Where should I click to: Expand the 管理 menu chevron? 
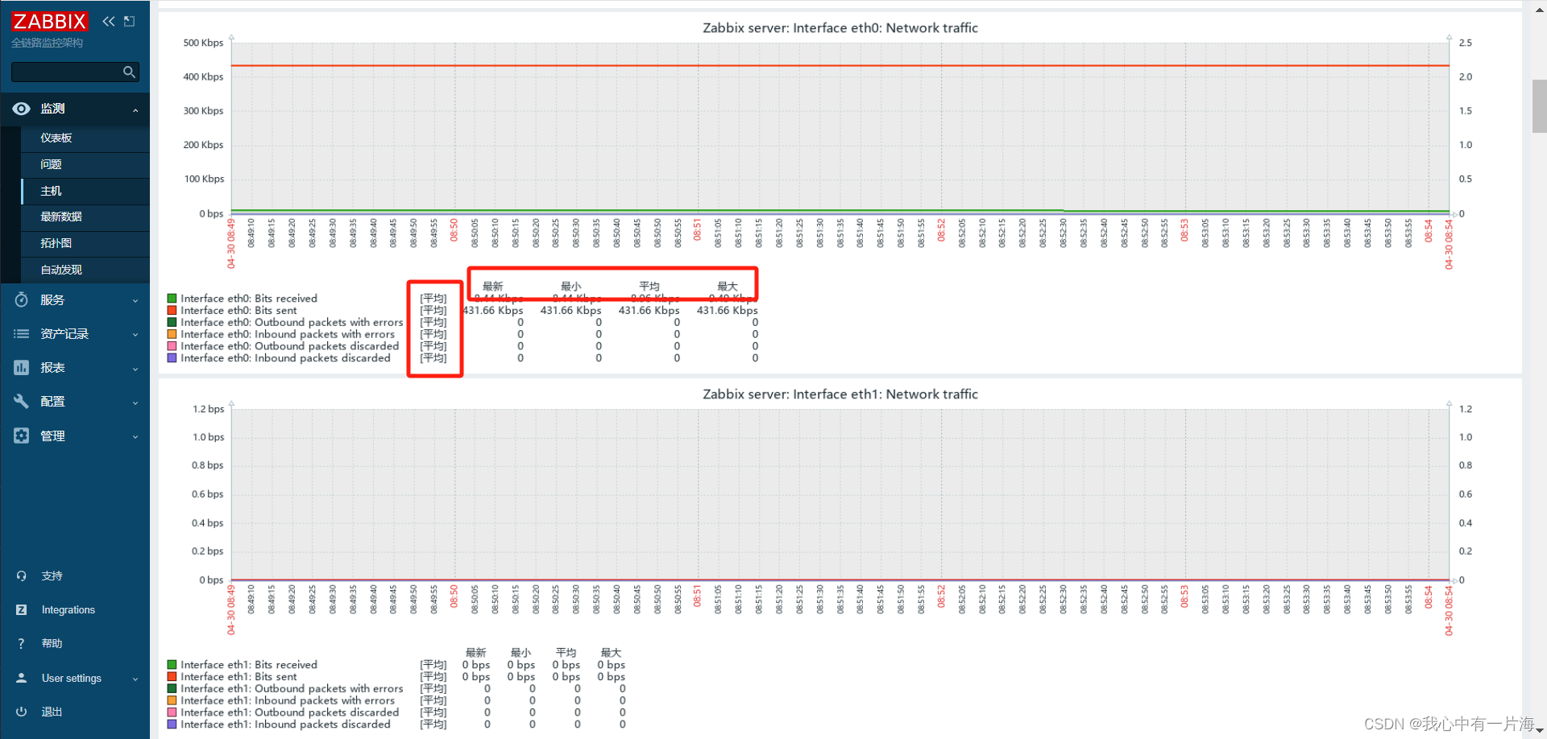[135, 437]
